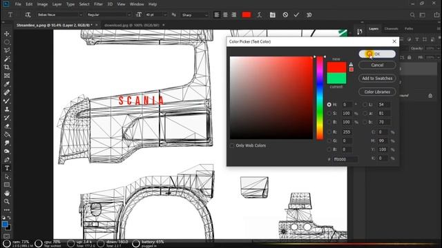442x248 pixels.
Task: Select the Rectangle shape tool
Action: point(7,185)
